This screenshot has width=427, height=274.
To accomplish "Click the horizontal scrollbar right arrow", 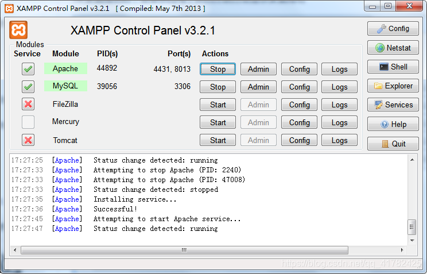I will [x=402, y=250].
